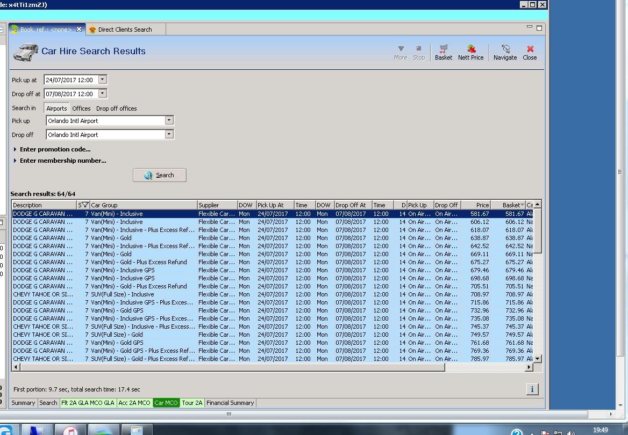Open the calculator app from the taskbar
This screenshot has height=435, width=628.
point(137,430)
